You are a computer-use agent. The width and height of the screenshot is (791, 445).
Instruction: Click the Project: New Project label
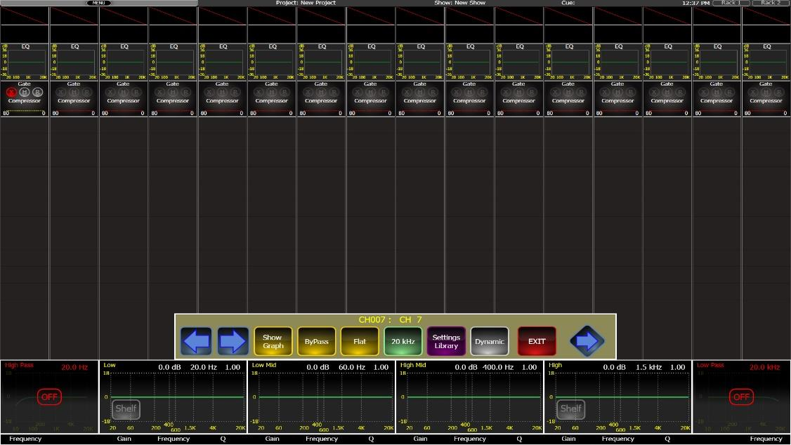[x=306, y=3]
